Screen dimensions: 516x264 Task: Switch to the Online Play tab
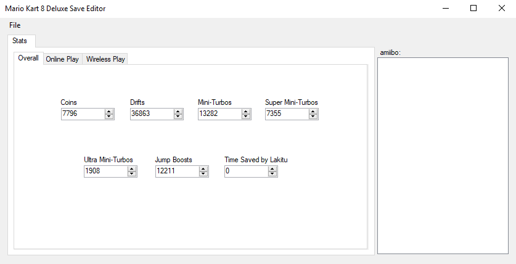click(62, 59)
